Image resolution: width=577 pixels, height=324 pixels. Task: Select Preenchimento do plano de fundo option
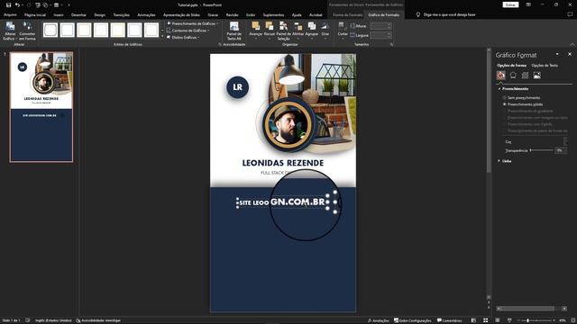click(505, 130)
